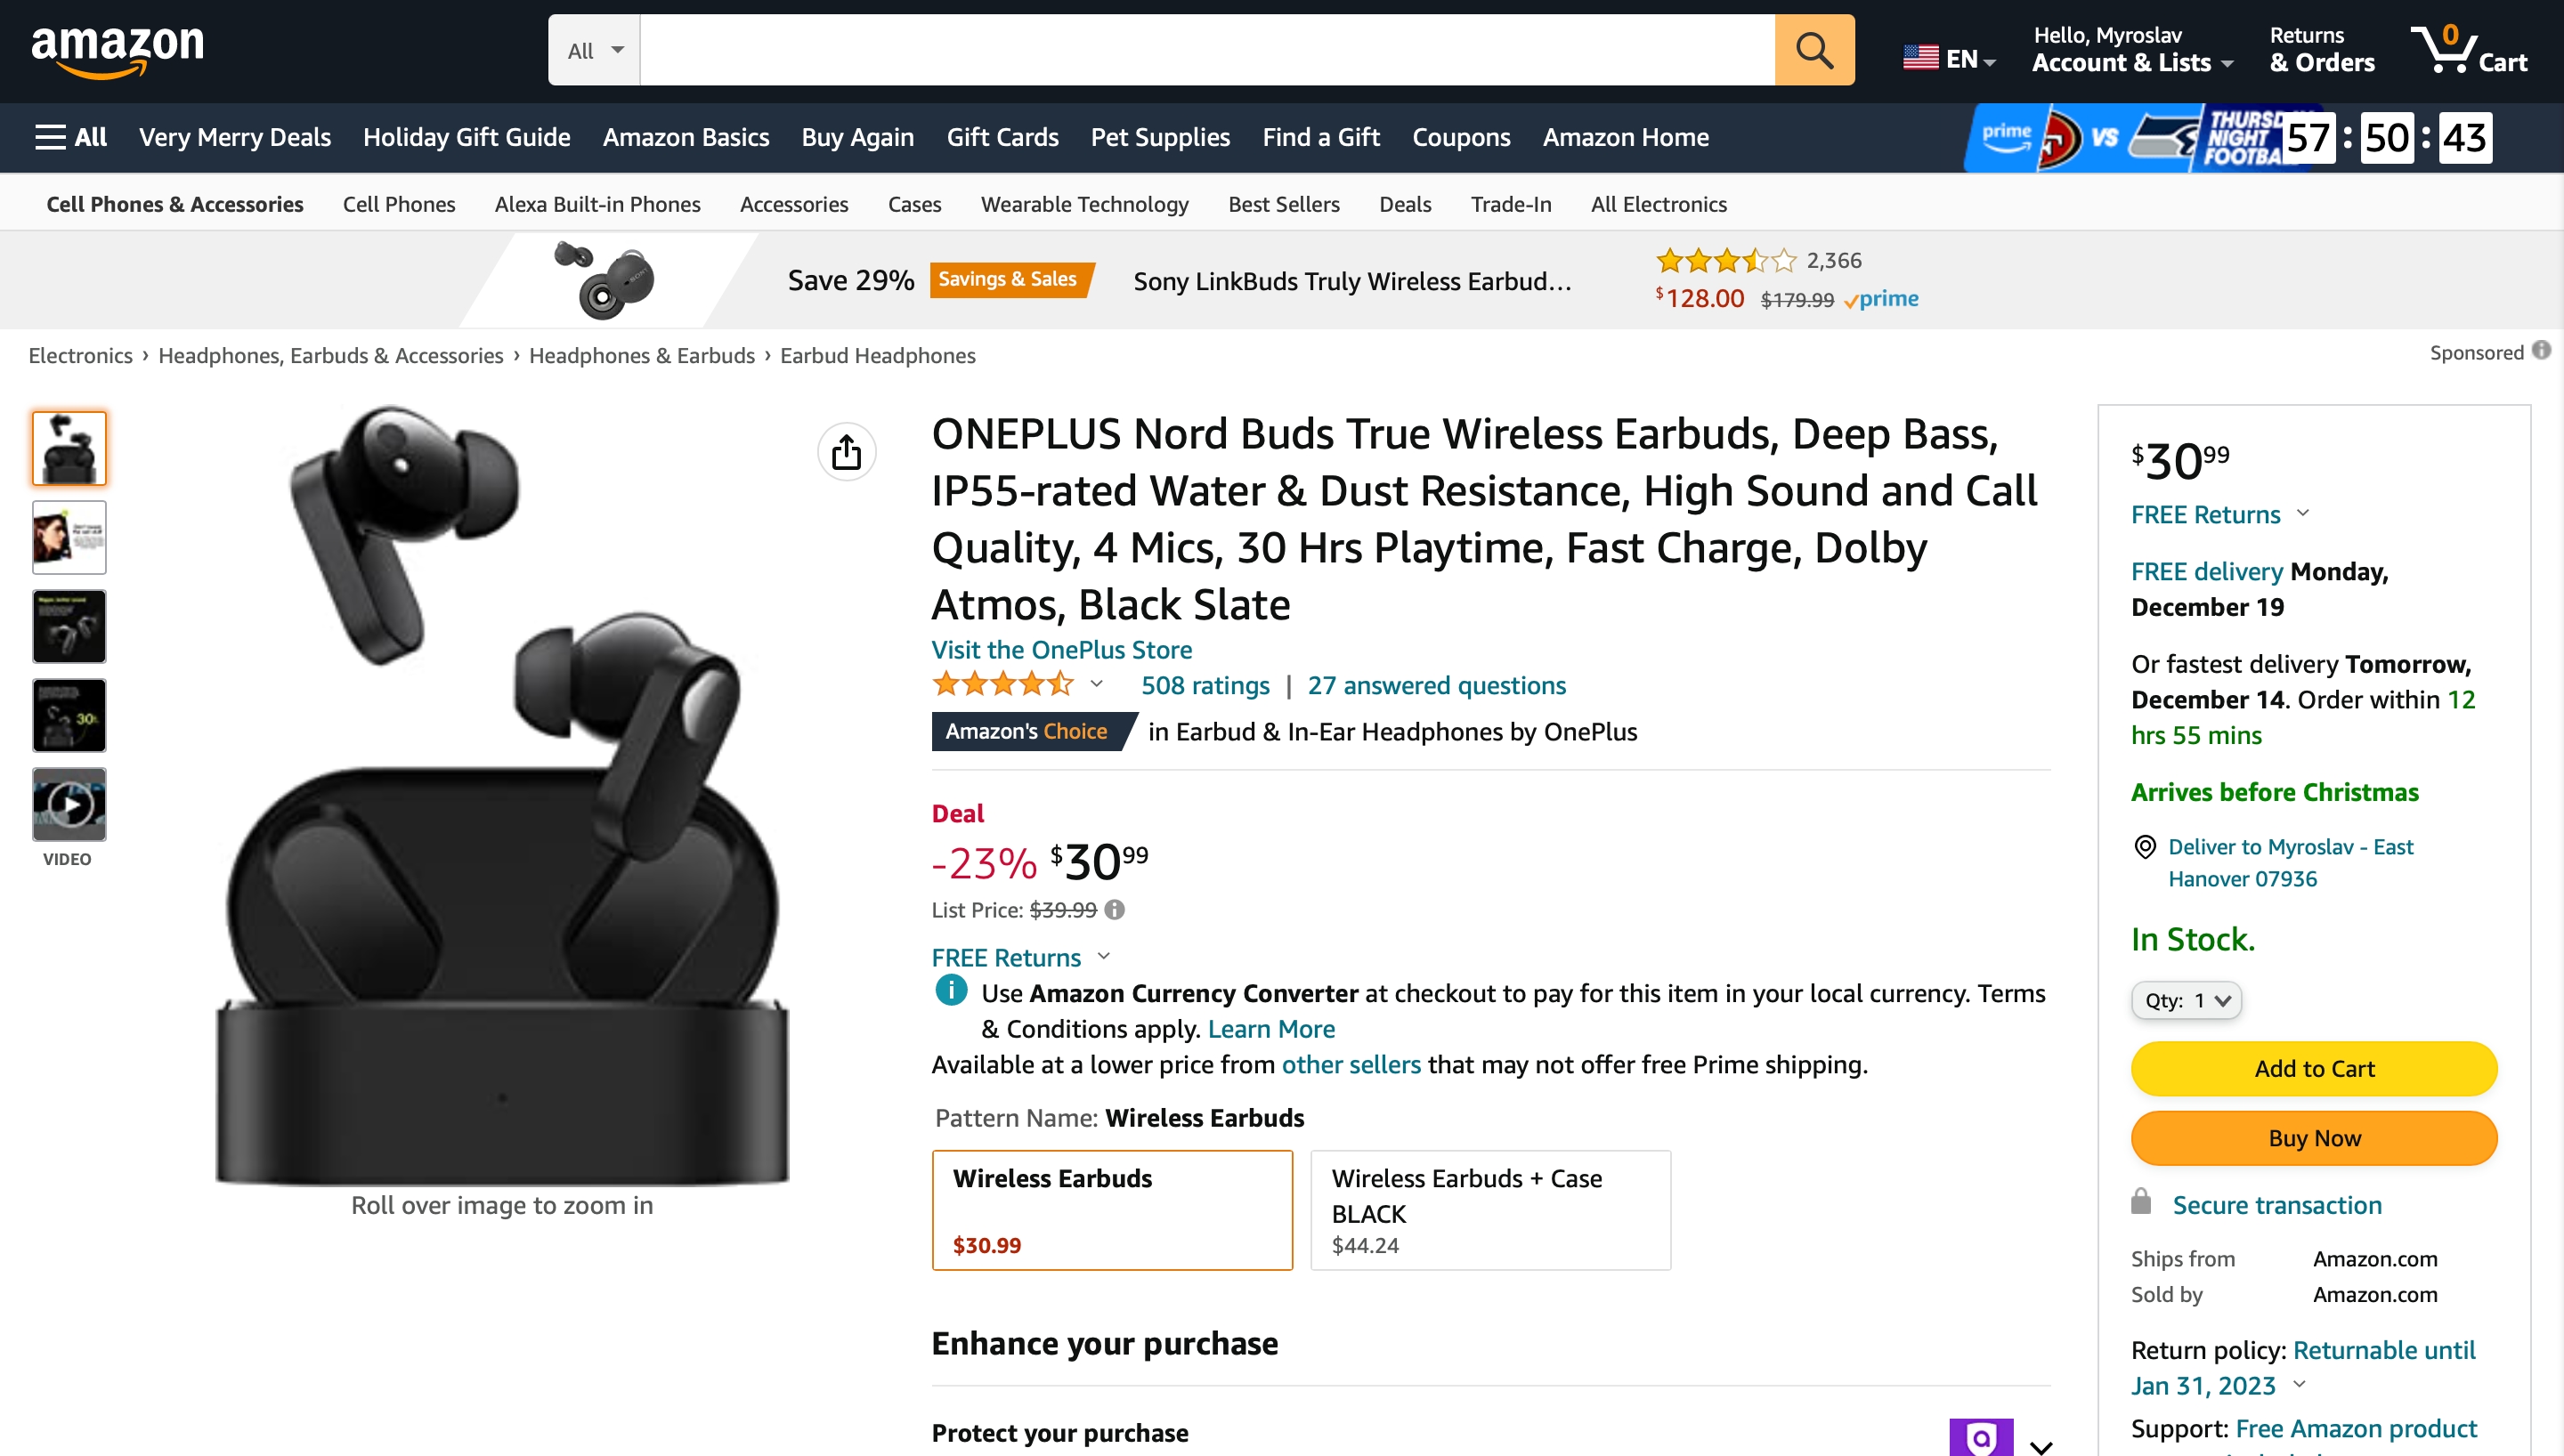This screenshot has width=2564, height=1456.
Task: Open Holiday Gift Guide nav item
Action: [x=466, y=137]
